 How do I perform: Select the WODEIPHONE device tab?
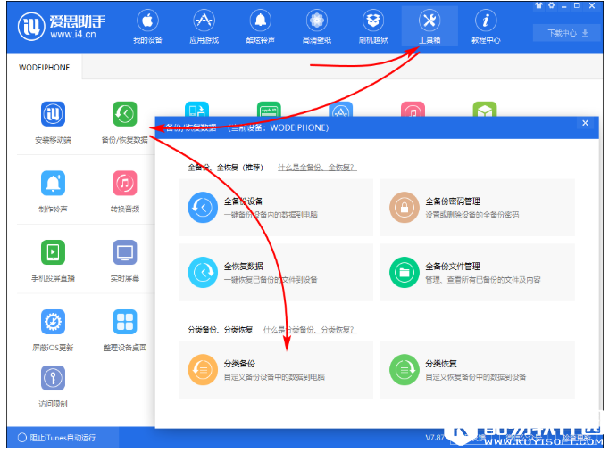(x=44, y=68)
